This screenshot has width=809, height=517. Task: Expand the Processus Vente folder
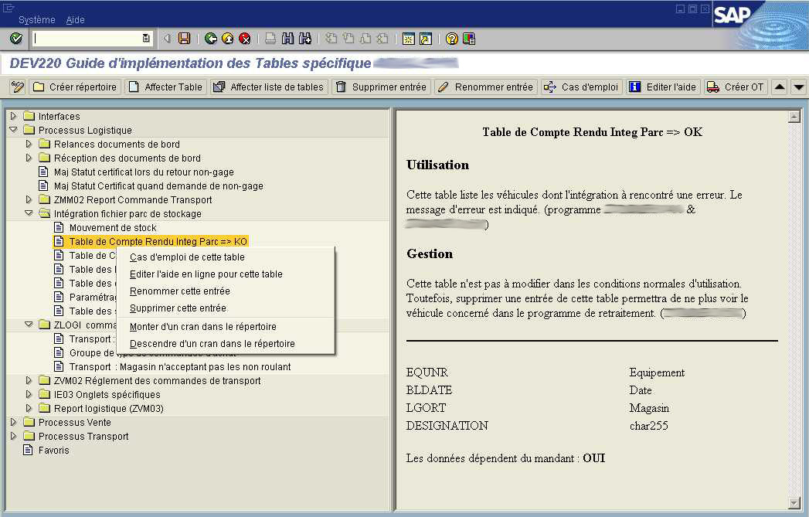pos(13,422)
